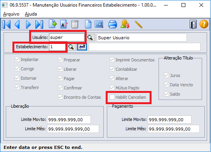Toggle the Confirmar checkbox
The width and height of the screenshot is (211, 152).
pos(60,88)
